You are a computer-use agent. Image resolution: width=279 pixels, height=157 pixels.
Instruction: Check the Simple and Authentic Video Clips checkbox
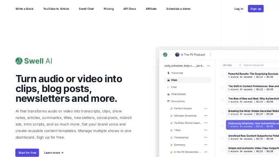point(222,150)
